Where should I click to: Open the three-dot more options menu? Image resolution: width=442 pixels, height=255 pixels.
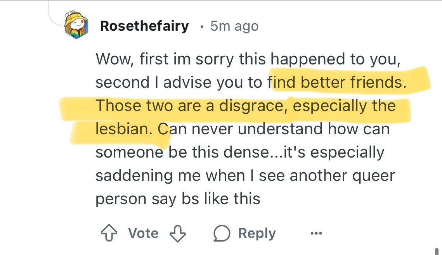click(x=316, y=233)
